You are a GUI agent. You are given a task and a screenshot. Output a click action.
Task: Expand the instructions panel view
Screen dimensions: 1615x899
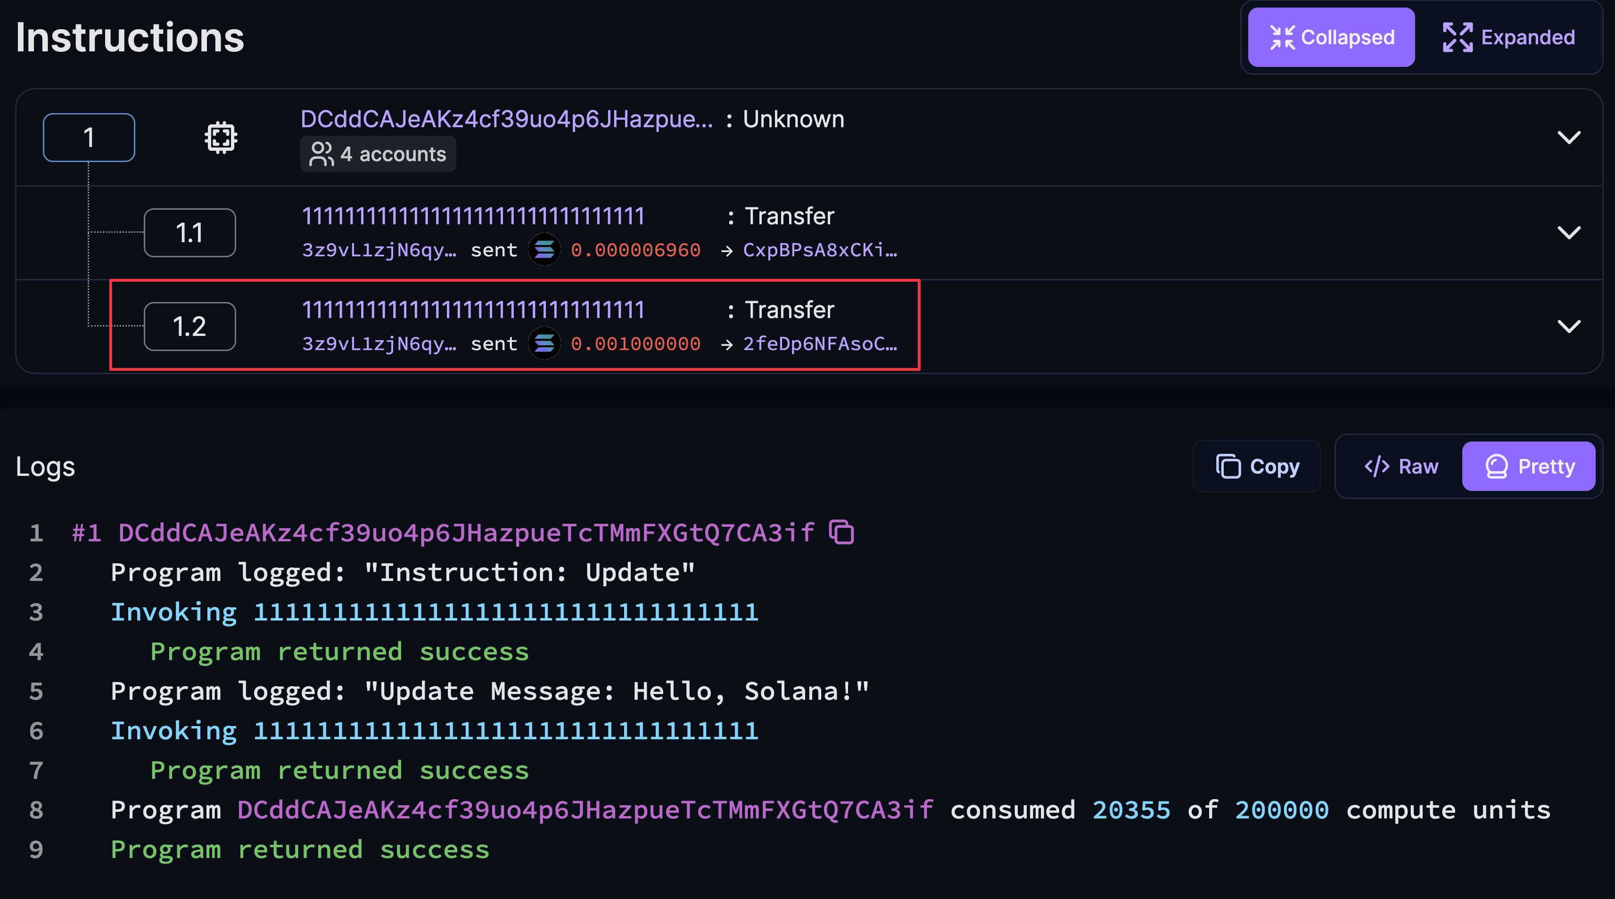tap(1508, 37)
